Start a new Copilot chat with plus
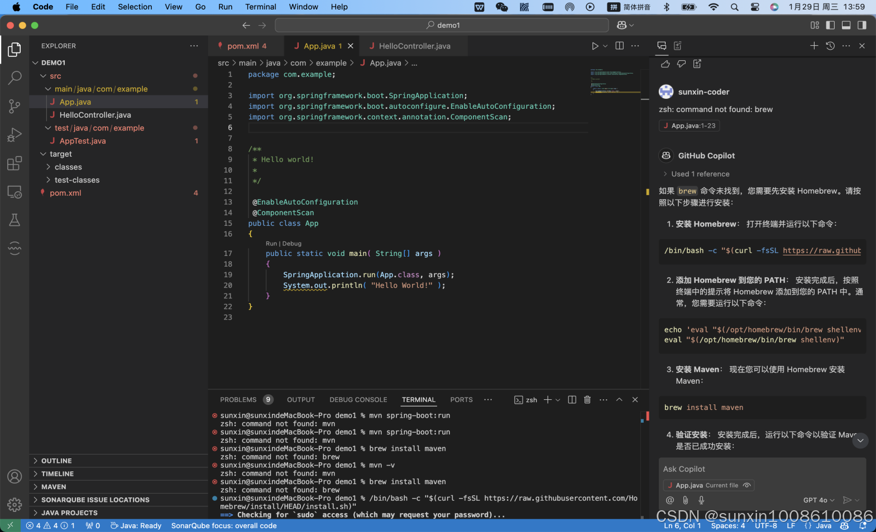 [x=814, y=46]
